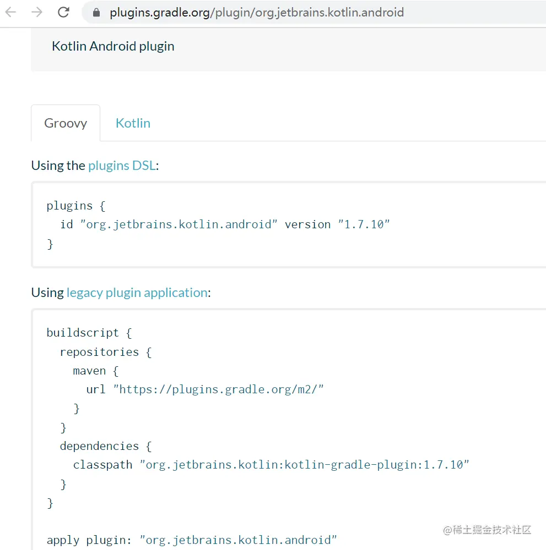Screen dimensions: 546x550
Task: Open site info via the padlock icon
Action: (97, 12)
